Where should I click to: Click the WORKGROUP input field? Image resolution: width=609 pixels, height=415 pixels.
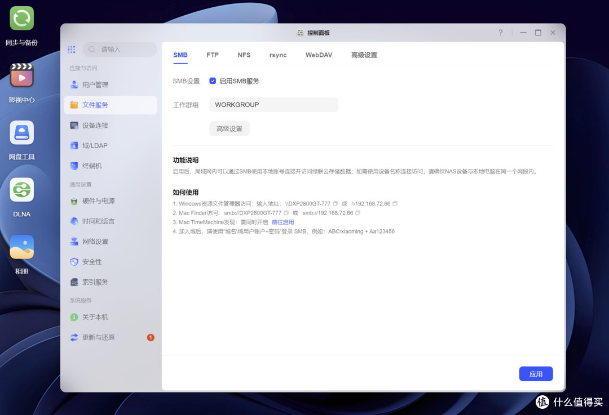[274, 105]
